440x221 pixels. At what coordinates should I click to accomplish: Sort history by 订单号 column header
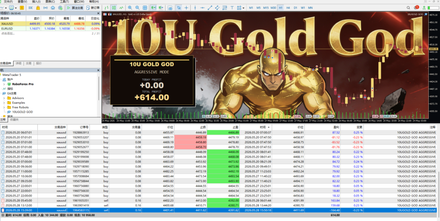[x=78, y=127]
